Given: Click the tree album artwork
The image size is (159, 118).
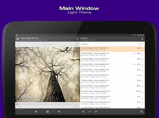Looking at the screenshot, I should [48, 75].
